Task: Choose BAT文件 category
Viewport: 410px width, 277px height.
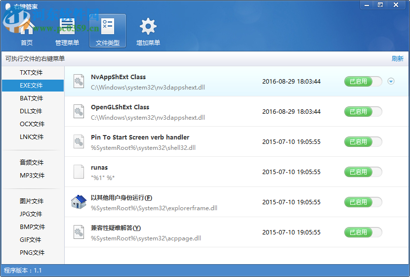Action: [33, 98]
